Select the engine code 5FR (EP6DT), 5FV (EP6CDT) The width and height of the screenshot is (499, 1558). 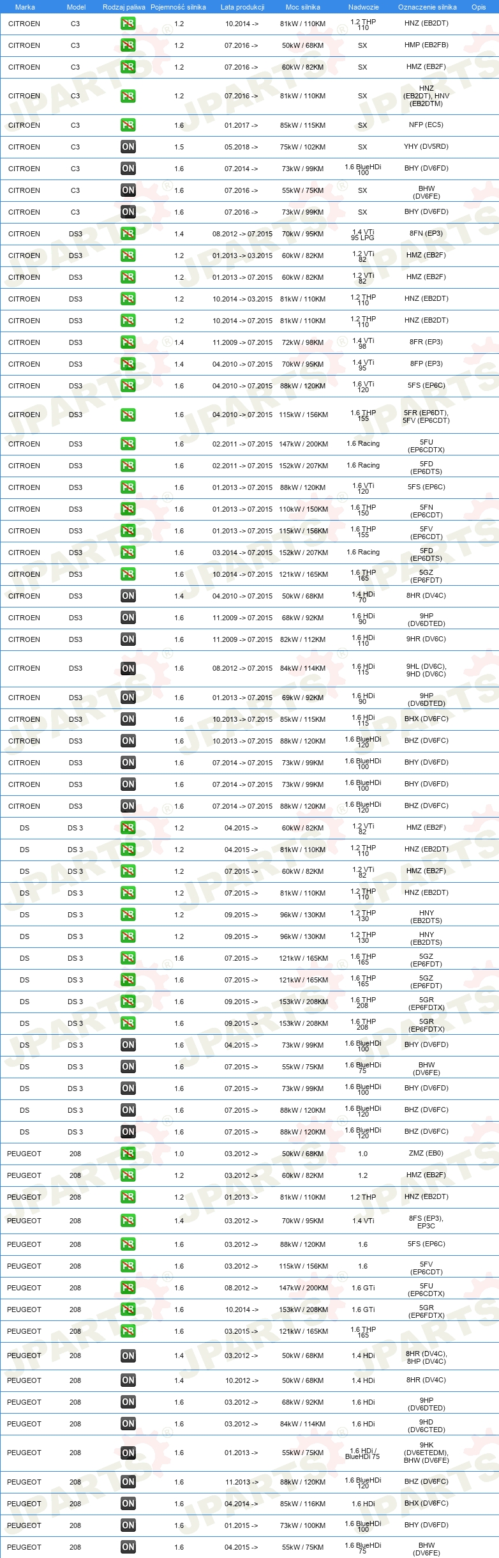426,416
